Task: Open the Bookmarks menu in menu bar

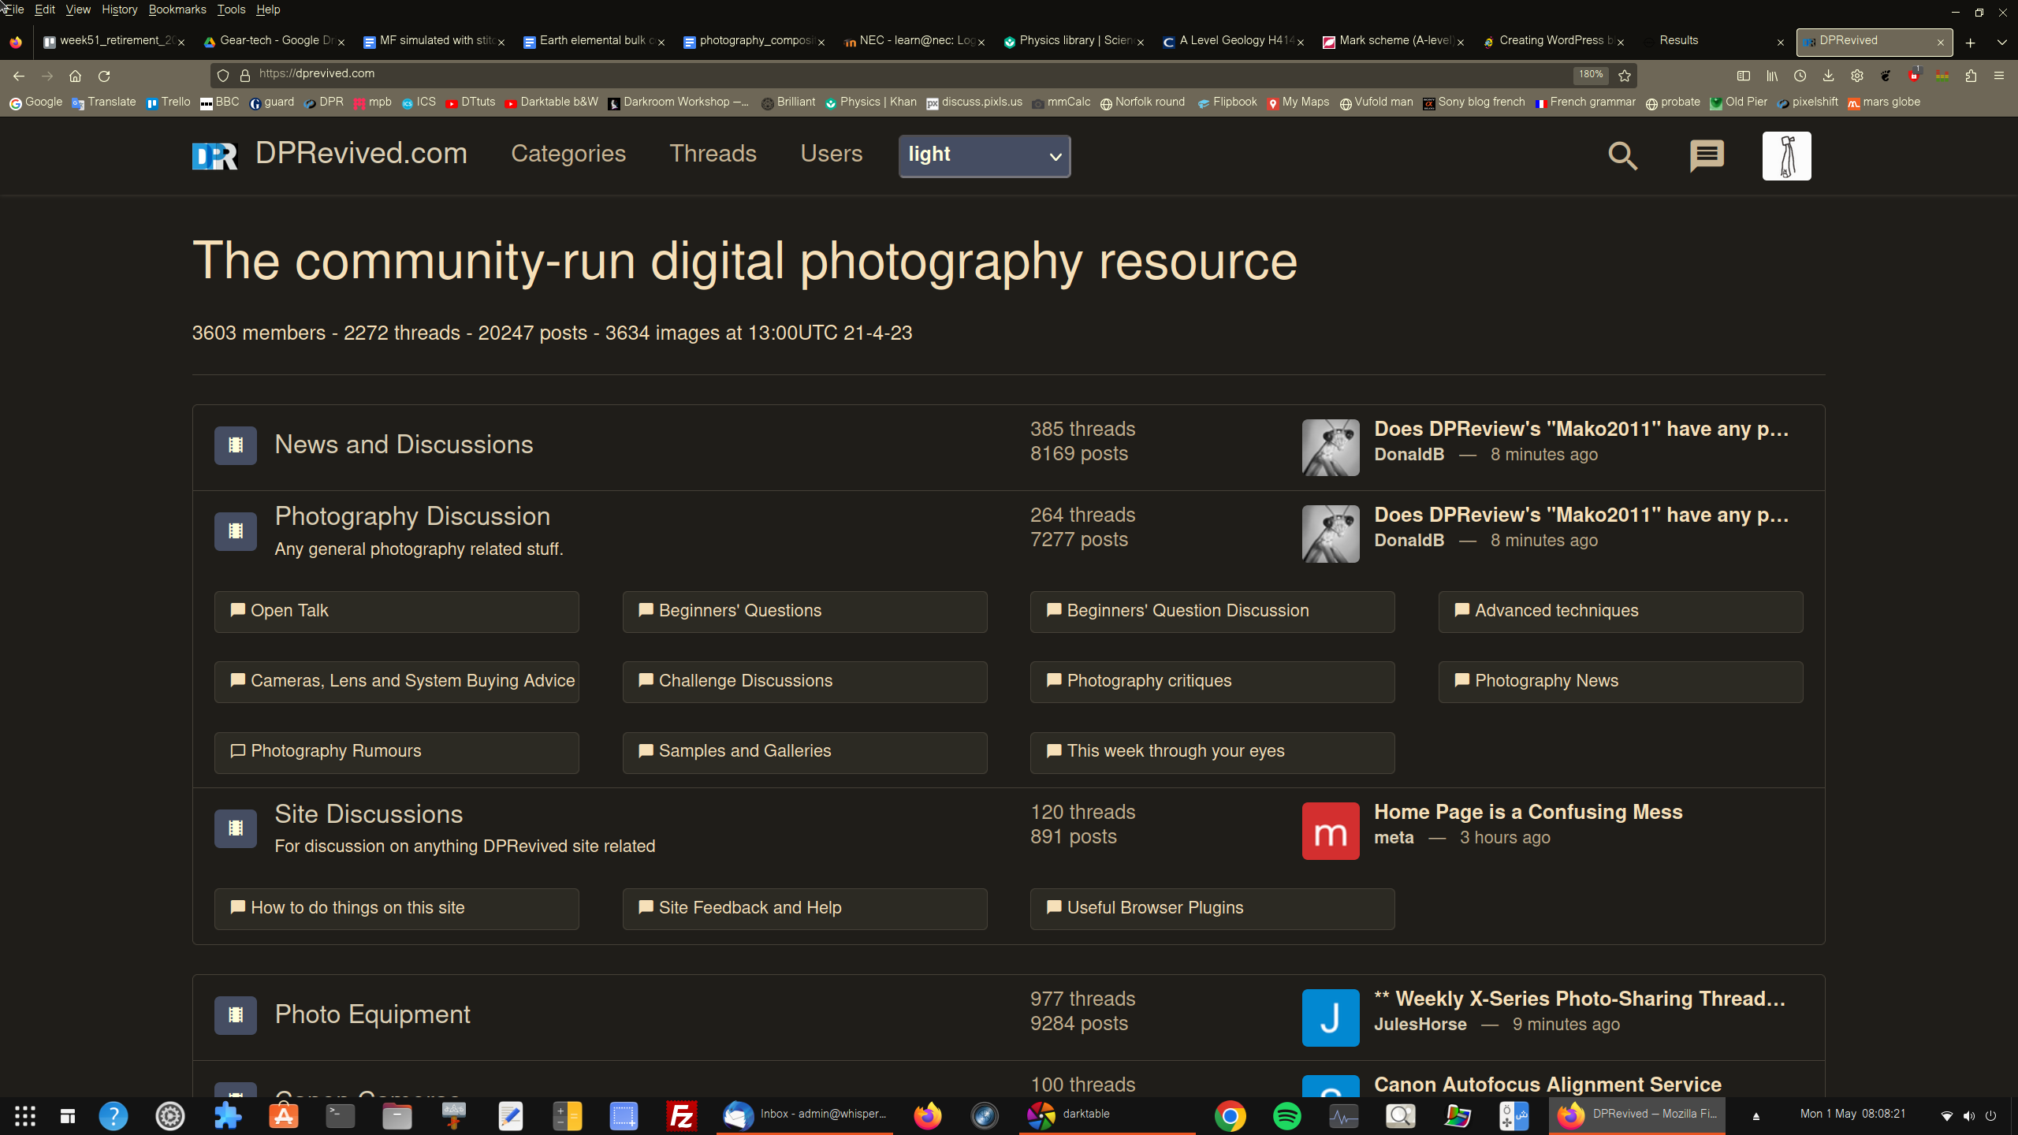Action: tap(177, 9)
